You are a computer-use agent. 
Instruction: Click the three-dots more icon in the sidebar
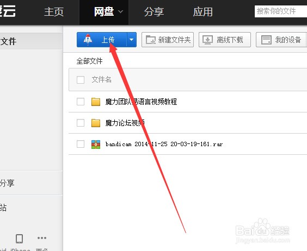42,238
